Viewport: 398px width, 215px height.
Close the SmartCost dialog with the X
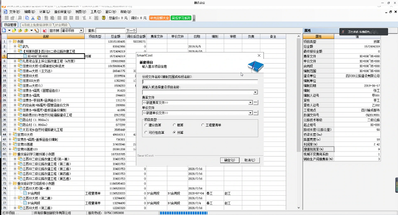(259, 55)
